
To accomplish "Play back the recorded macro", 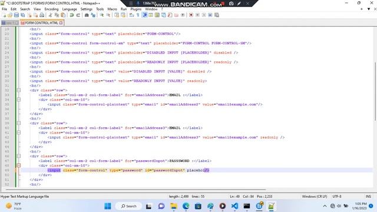I will [x=204, y=15].
